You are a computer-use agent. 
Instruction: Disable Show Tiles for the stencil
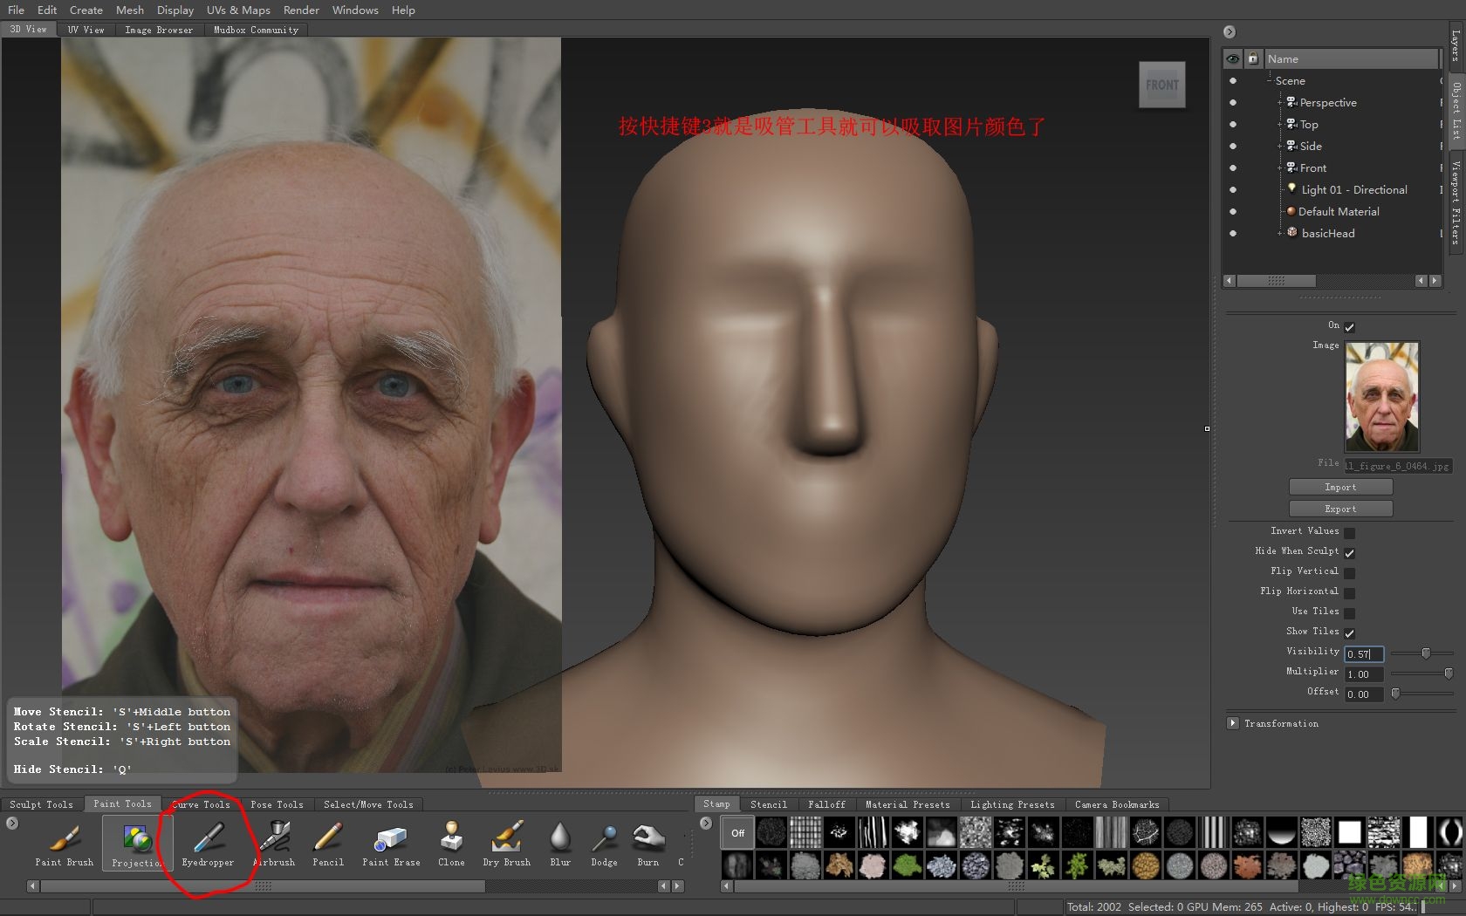[x=1349, y=633]
